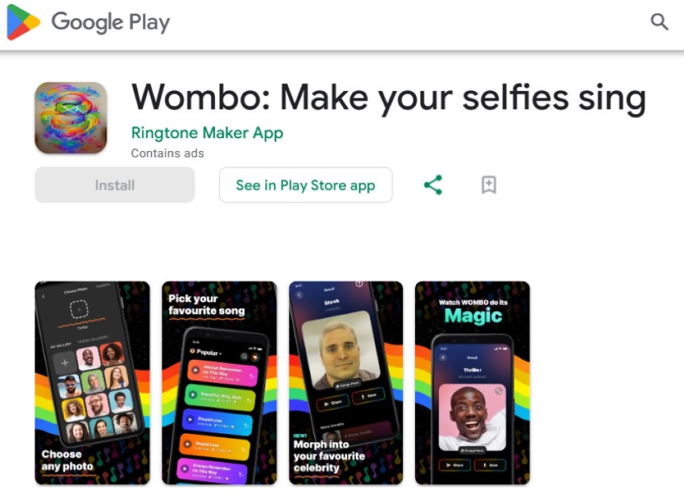Open the 'Watch WOMBO do its Magic' screenshot
Image resolution: width=684 pixels, height=496 pixels.
pyautogui.click(x=472, y=383)
